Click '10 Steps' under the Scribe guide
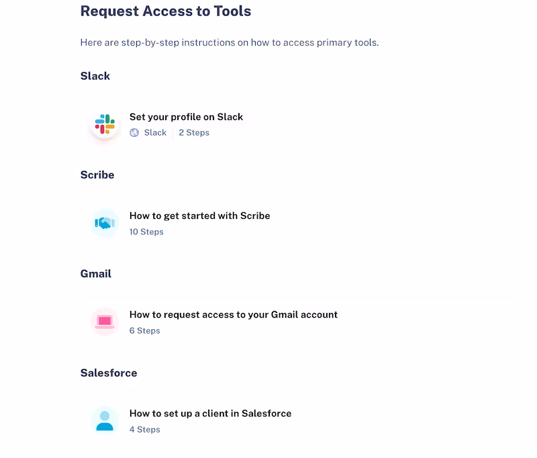Image resolution: width=537 pixels, height=458 pixels. [x=146, y=232]
